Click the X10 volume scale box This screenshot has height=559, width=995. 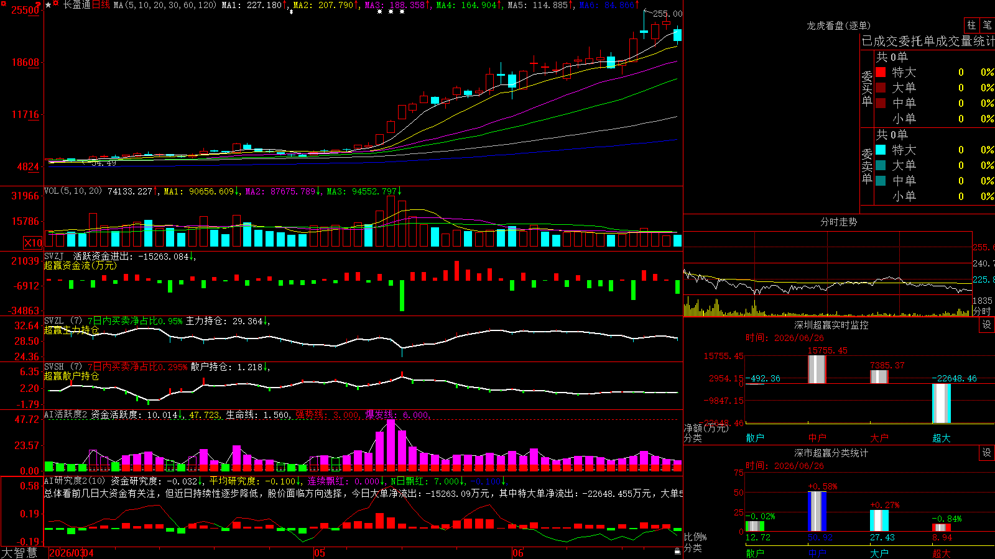33,243
